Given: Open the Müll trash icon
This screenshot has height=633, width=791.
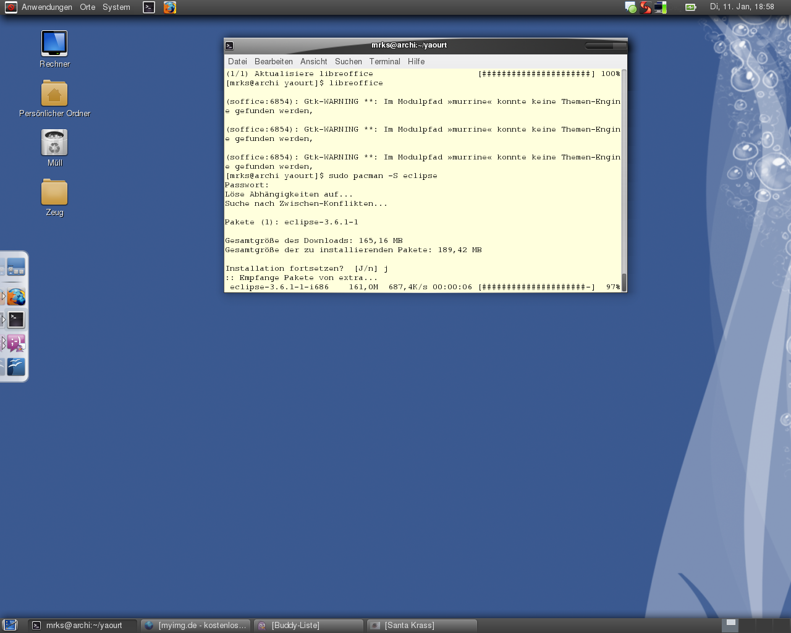Looking at the screenshot, I should click(x=54, y=143).
